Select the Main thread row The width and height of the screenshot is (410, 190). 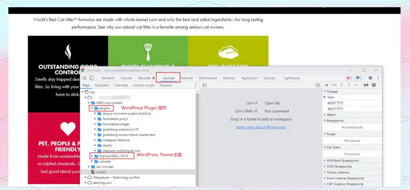[352, 97]
